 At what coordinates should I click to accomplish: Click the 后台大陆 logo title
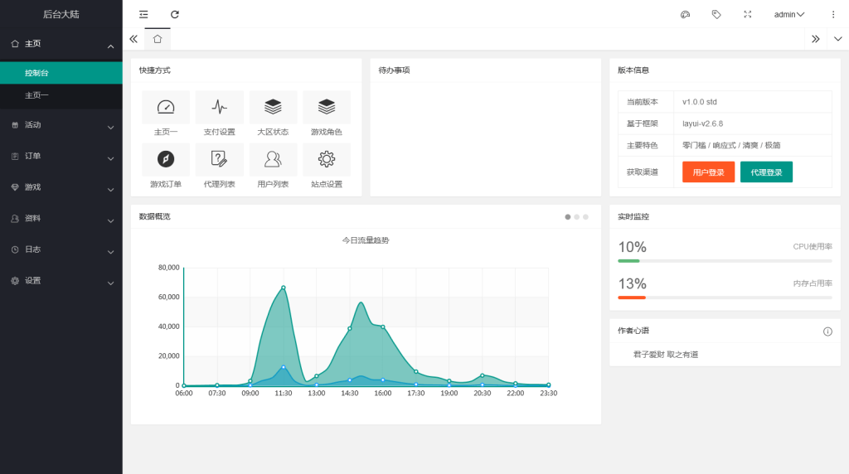coord(61,15)
